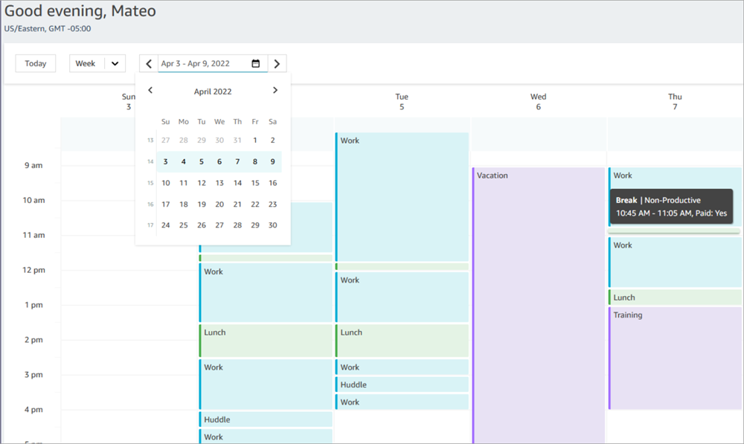Image resolution: width=744 pixels, height=444 pixels.
Task: Click April 2022 month title in picker
Action: tap(213, 91)
